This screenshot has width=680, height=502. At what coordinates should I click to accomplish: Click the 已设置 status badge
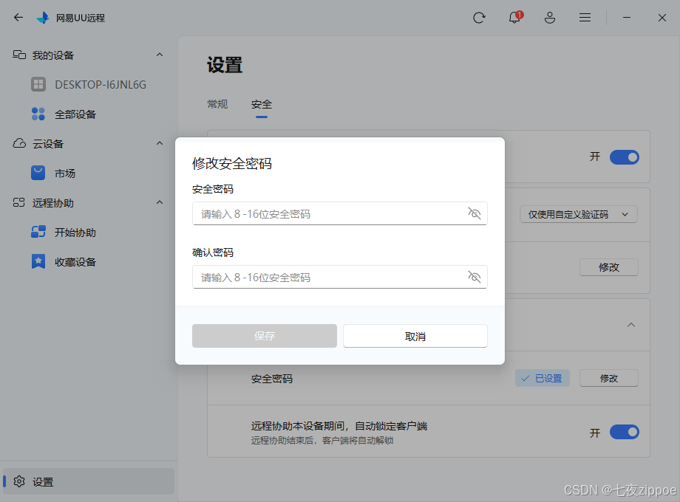coord(542,378)
